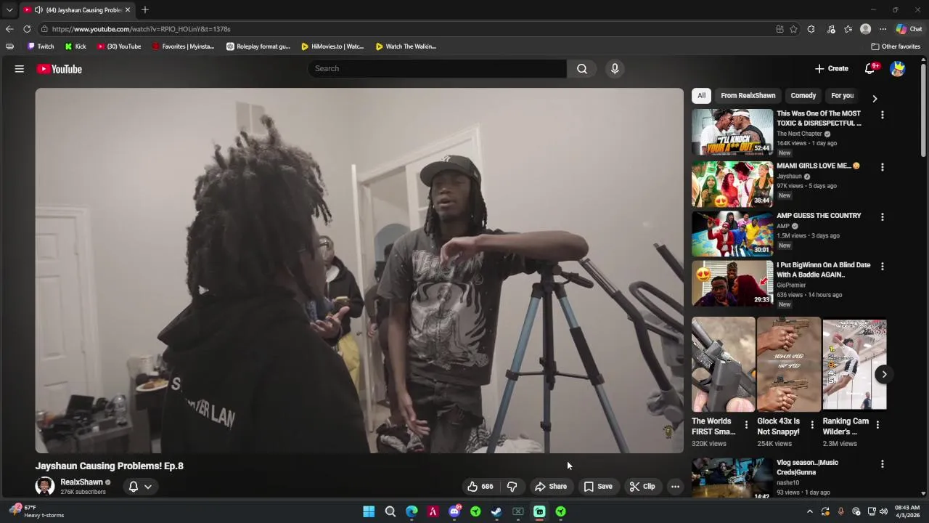Click the Create button
The width and height of the screenshot is (929, 523).
[x=832, y=68]
